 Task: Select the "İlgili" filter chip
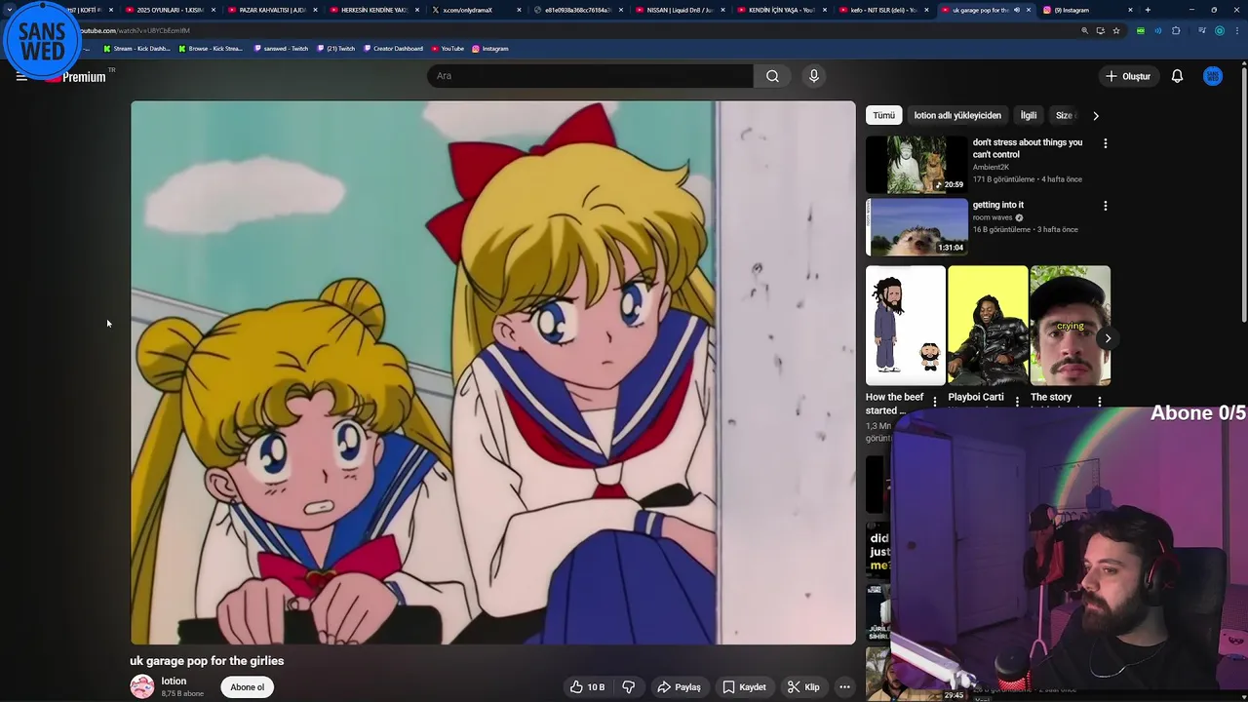click(x=1029, y=115)
